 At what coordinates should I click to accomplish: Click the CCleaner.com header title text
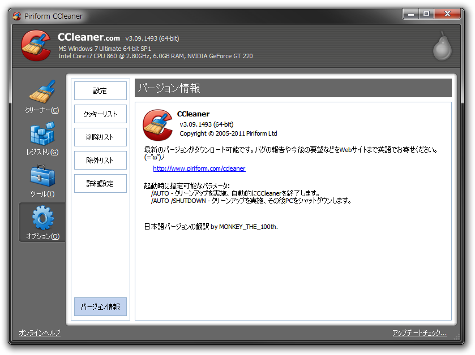click(x=89, y=37)
